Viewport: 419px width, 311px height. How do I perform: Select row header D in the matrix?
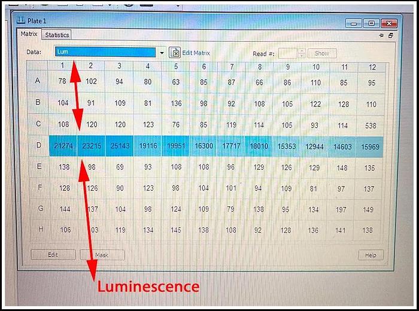click(x=38, y=146)
